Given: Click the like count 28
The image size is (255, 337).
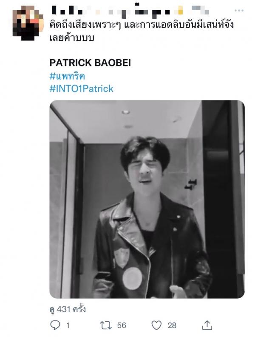Looking at the screenshot, I should pyautogui.click(x=172, y=326).
